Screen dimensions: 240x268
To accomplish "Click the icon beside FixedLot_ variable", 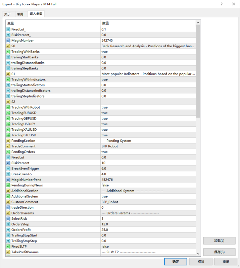I will click(x=8, y=29).
